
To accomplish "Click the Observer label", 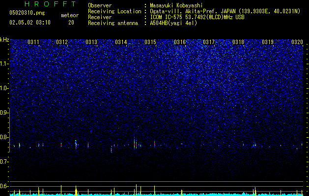I will (100, 5).
